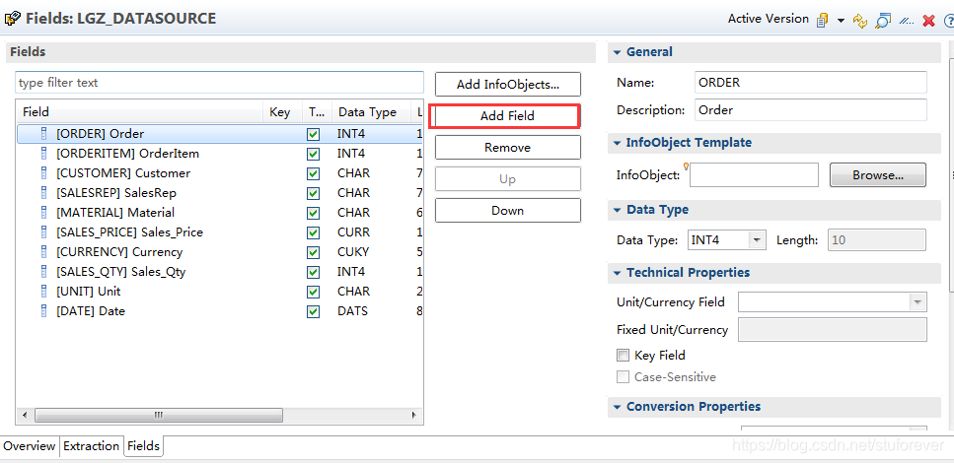This screenshot has width=954, height=463.
Task: Click the InfoObject template input field
Action: [754, 175]
